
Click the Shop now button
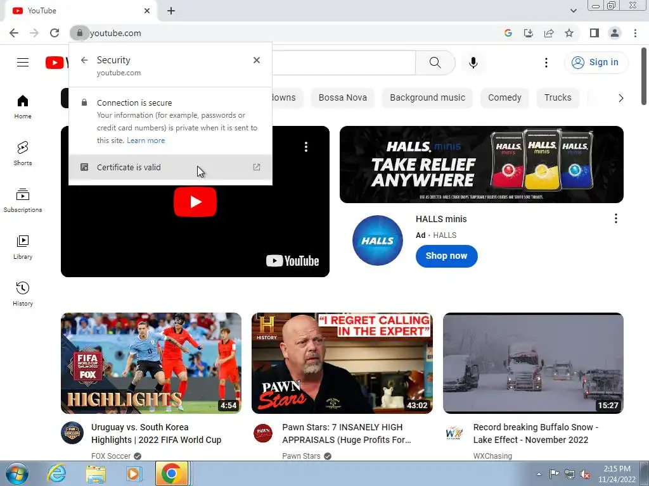[x=446, y=256]
